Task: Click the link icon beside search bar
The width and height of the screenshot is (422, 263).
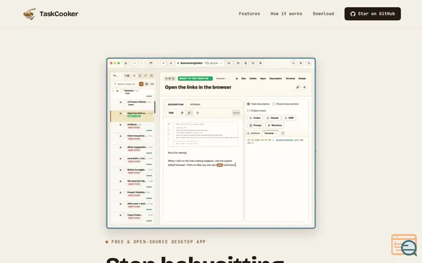Action: pos(152,84)
